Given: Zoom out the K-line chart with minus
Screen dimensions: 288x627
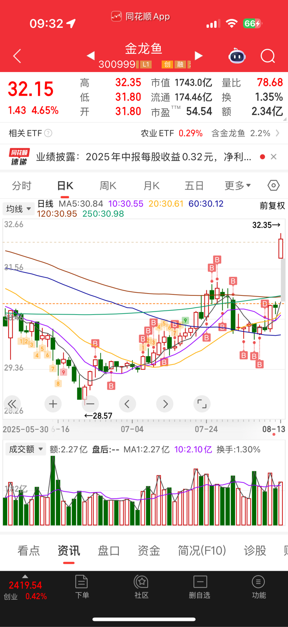Looking at the screenshot, I should [90, 404].
